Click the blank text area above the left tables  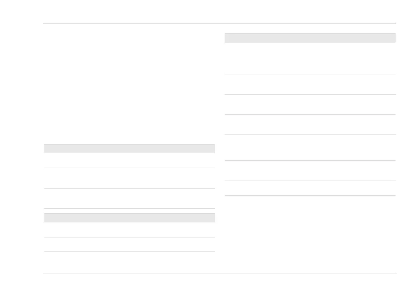click(x=129, y=84)
